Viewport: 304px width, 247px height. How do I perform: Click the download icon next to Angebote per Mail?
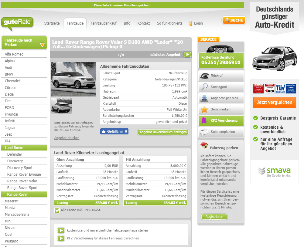click(204, 98)
